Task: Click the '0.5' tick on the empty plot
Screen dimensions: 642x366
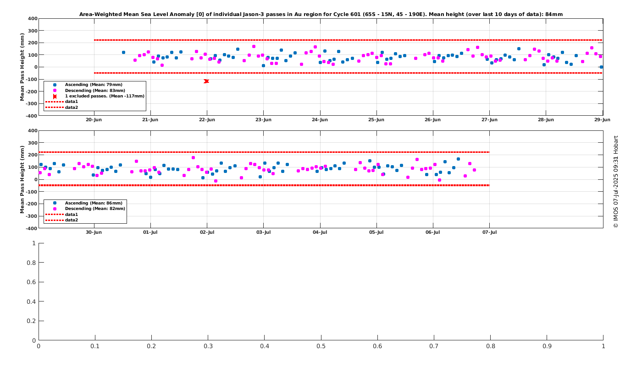Action: [321, 346]
